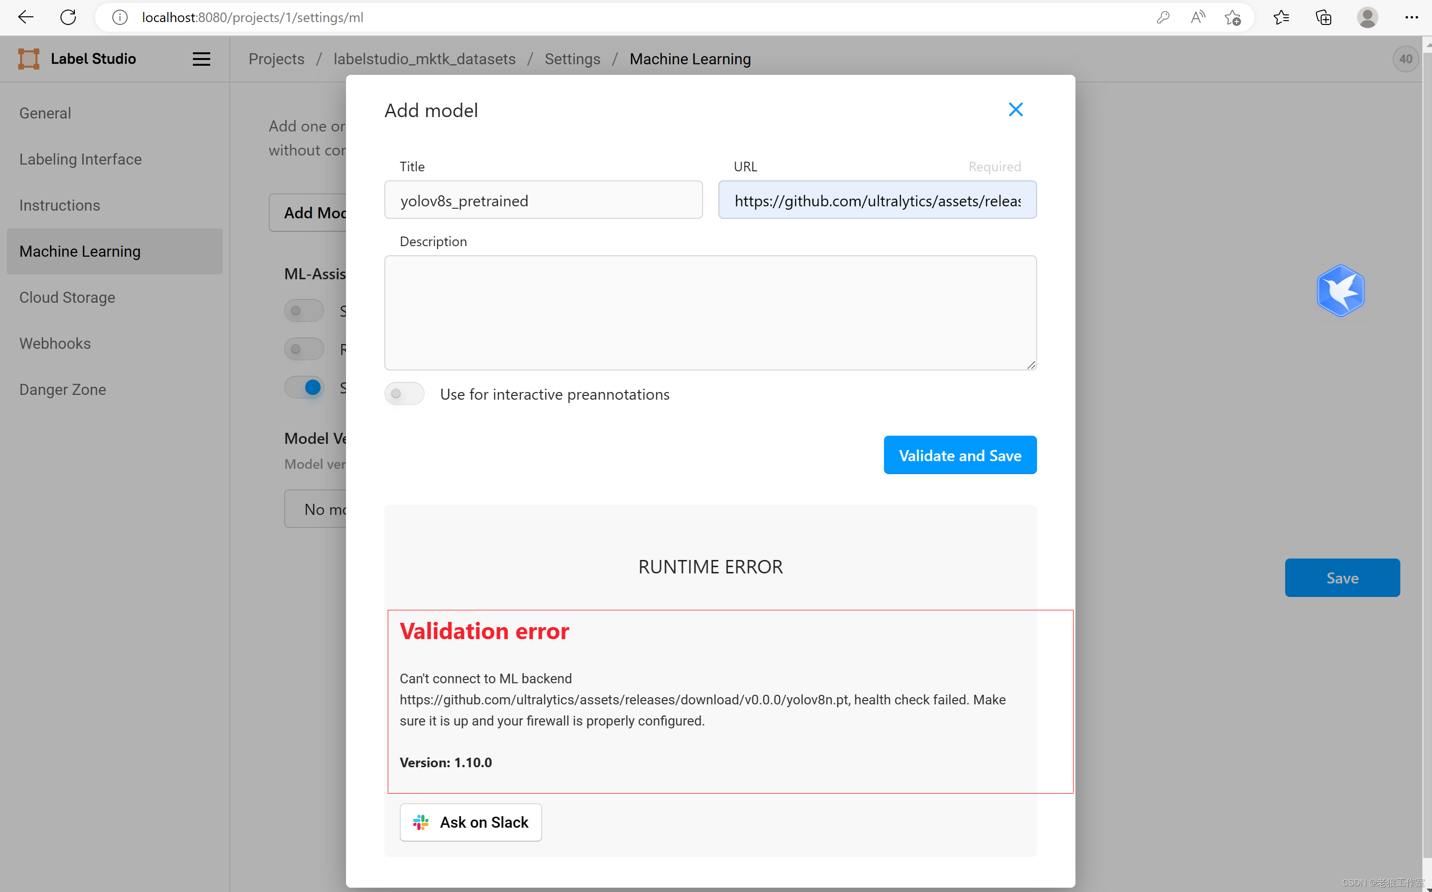Open browser favorites star icon
This screenshot has height=892, width=1432.
pos(1280,18)
